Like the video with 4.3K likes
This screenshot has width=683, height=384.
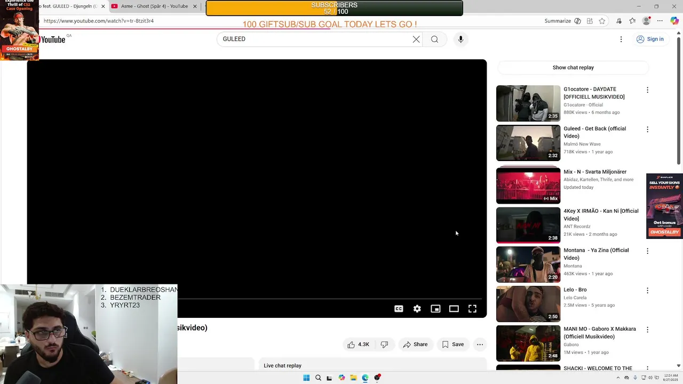tap(358, 345)
